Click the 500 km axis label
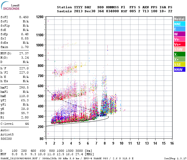The height and width of the screenshot is (160, 187). (41, 96)
